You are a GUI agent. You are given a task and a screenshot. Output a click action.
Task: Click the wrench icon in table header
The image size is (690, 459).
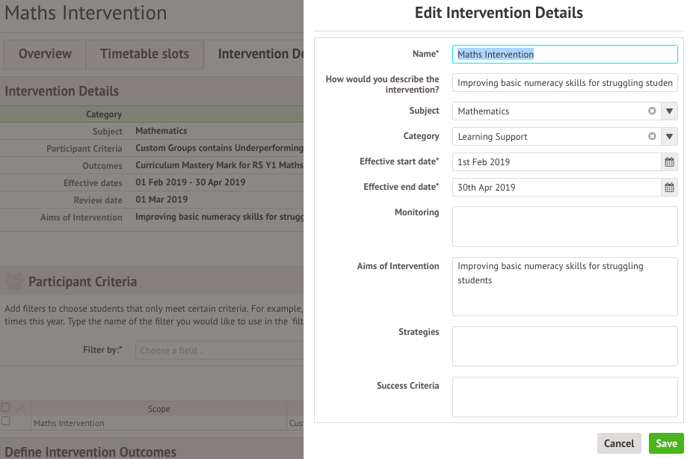tap(21, 409)
